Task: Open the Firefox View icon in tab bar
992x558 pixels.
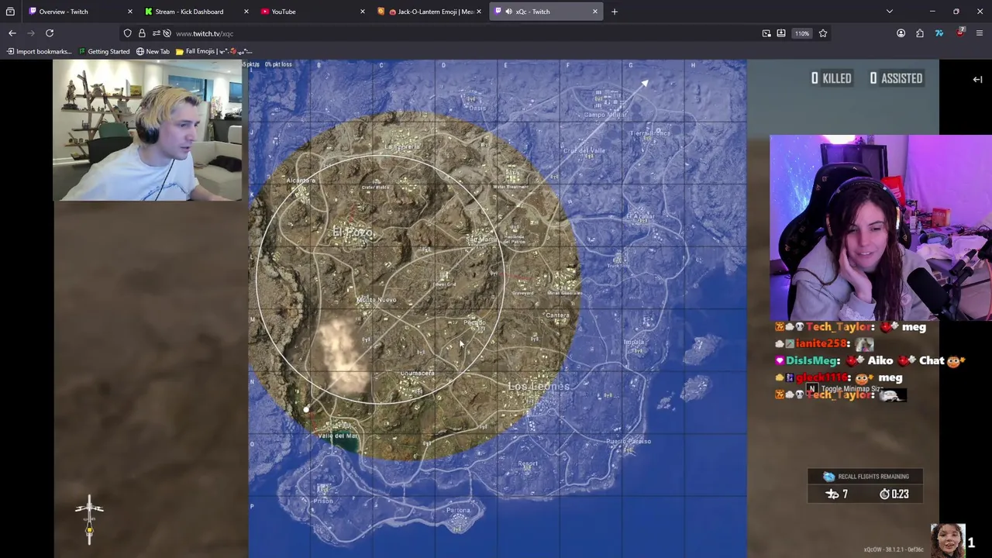Action: (x=10, y=12)
